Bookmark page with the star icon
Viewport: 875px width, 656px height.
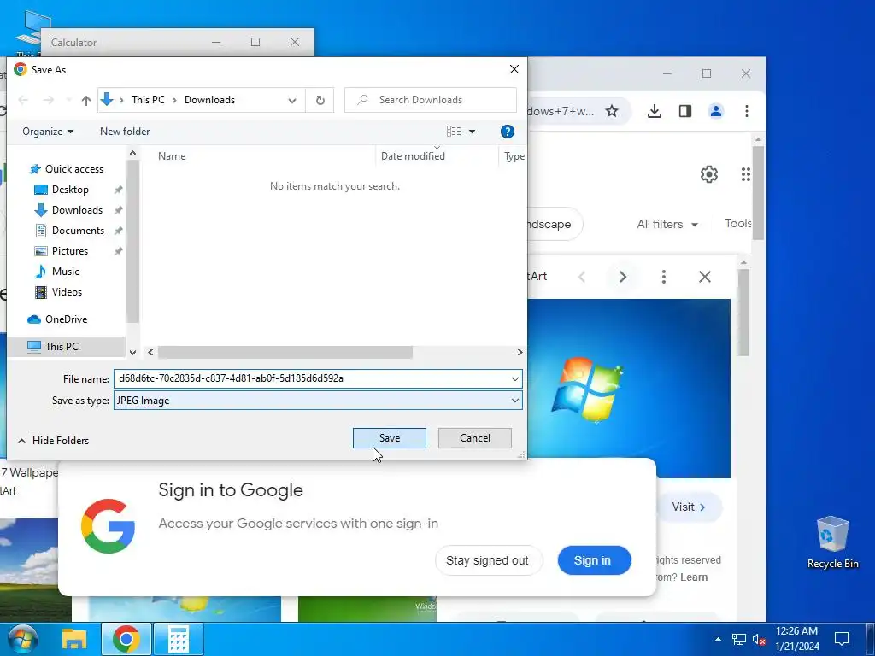(x=612, y=111)
